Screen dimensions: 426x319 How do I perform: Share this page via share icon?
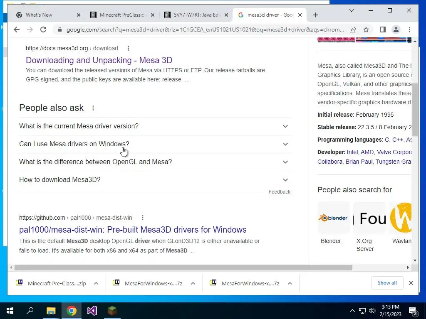[353, 29]
